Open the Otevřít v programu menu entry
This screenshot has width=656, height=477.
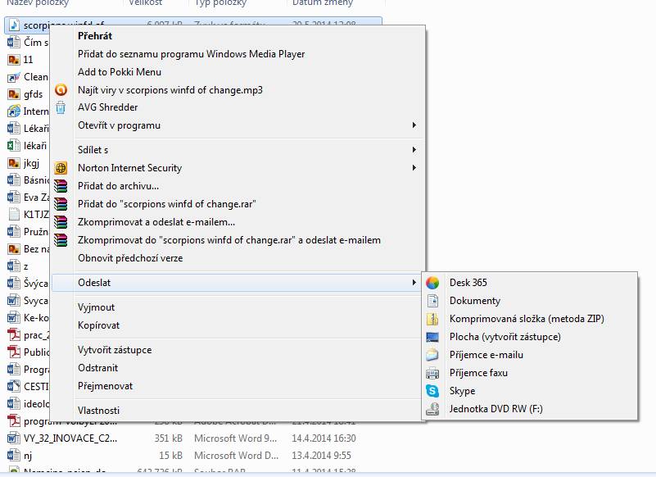(119, 125)
